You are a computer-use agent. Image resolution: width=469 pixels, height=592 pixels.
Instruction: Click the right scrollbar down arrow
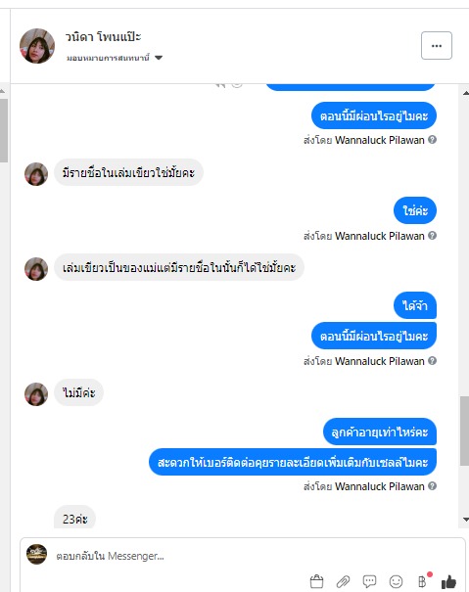tap(466, 520)
